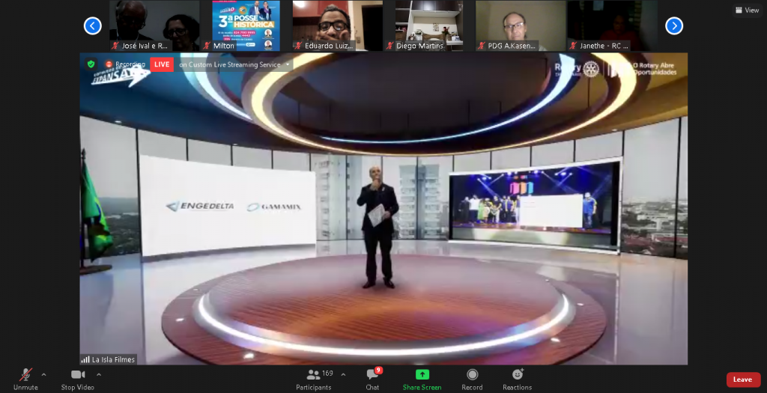This screenshot has height=393, width=767.
Task: Click the Recording status indicator
Action: (125, 64)
